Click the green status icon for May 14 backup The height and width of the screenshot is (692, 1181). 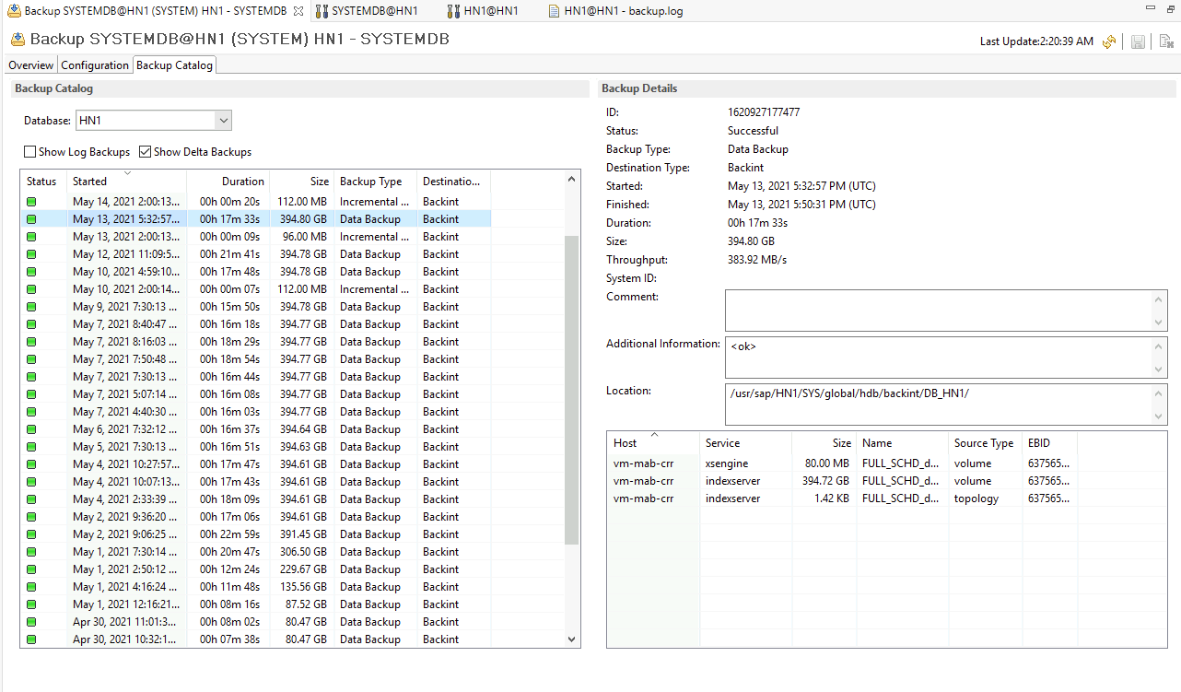click(x=32, y=201)
